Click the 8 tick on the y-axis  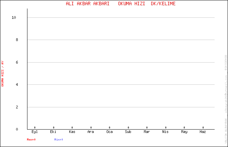(16, 40)
